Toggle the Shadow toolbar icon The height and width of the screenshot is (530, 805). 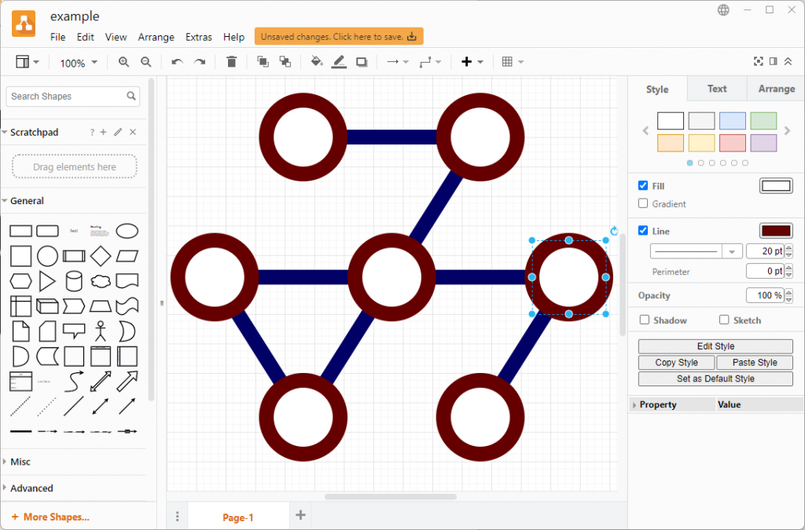(362, 62)
